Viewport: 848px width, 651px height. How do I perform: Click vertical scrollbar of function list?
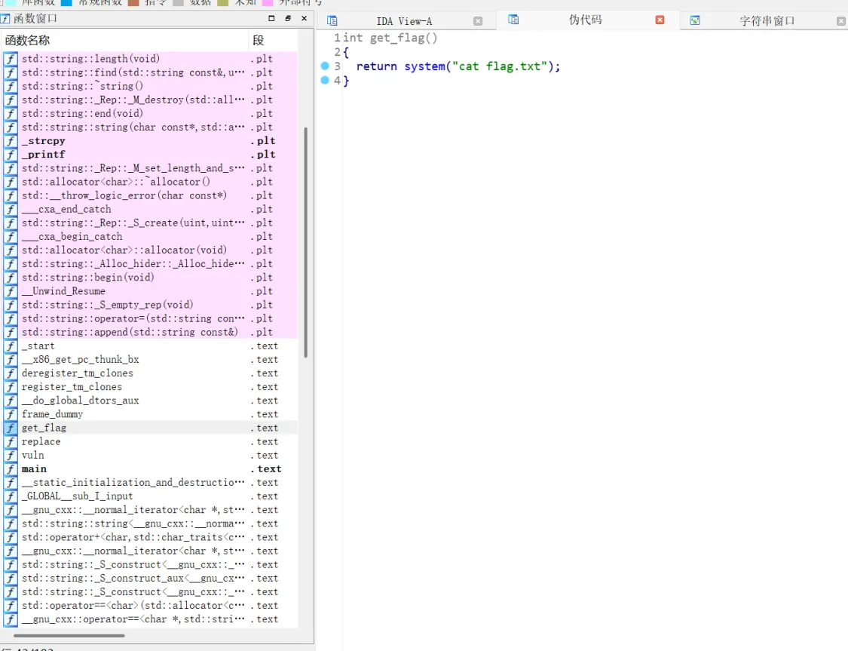(305, 242)
